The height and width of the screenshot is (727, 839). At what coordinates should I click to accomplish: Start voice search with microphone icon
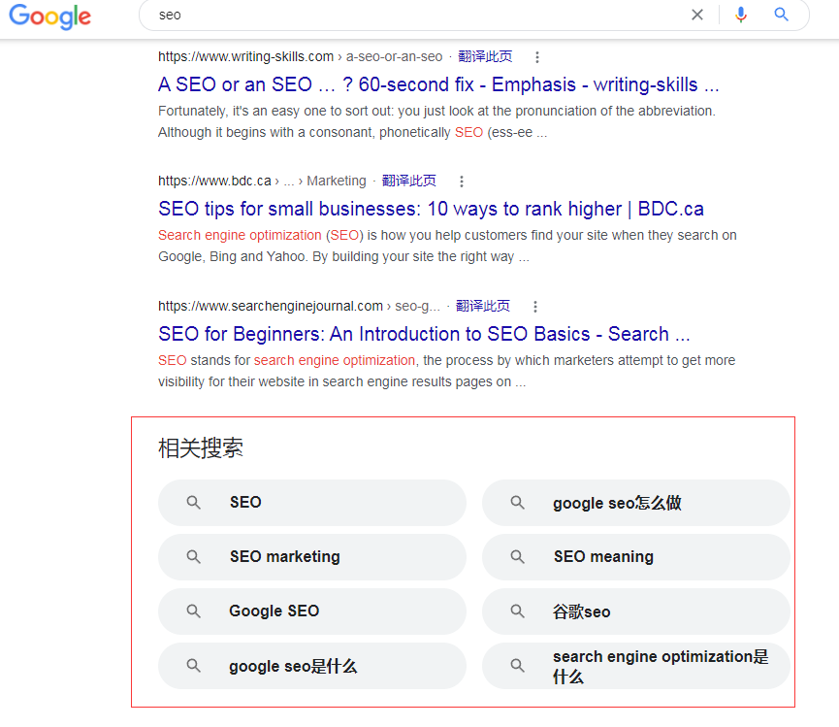tap(740, 15)
